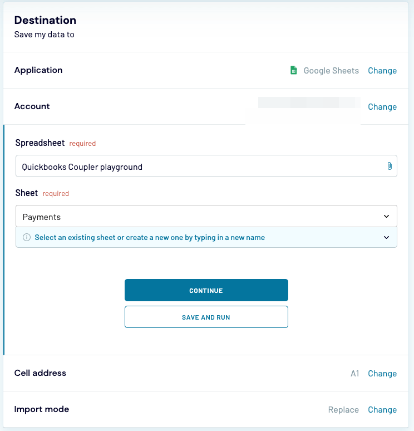Open the Cell address section

pyautogui.click(x=40, y=373)
